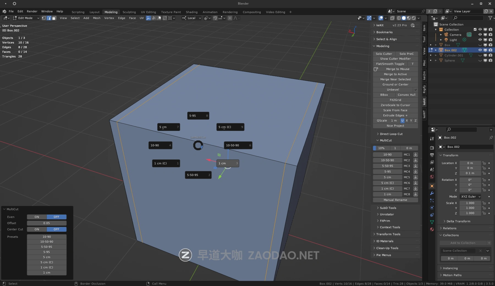Screen dimensions: 495x286
Task: Select vertex select mode icon
Action: click(44, 18)
